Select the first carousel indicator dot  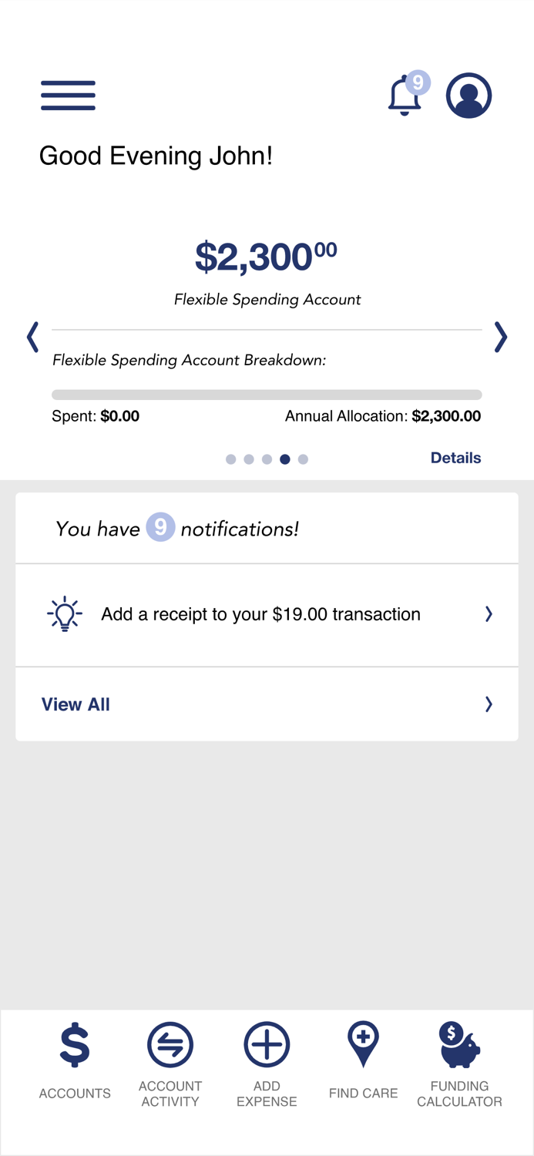click(231, 459)
